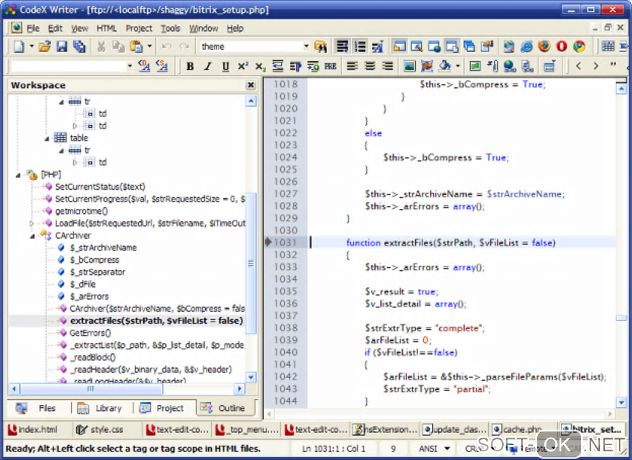Open the View menu
632x460 pixels.
pyautogui.click(x=79, y=29)
